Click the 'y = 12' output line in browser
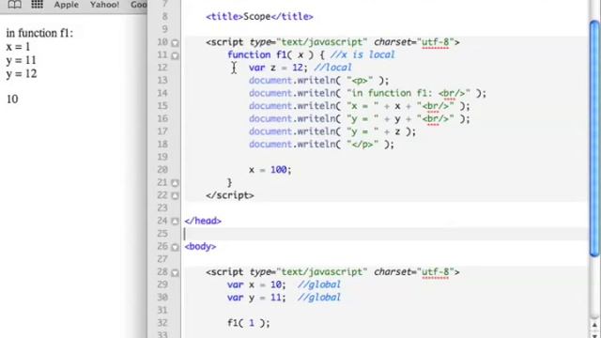The width and height of the screenshot is (601, 338). 22,73
